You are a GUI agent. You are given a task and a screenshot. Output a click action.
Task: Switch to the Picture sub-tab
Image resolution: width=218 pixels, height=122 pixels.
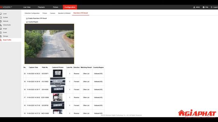(x=45, y=13)
